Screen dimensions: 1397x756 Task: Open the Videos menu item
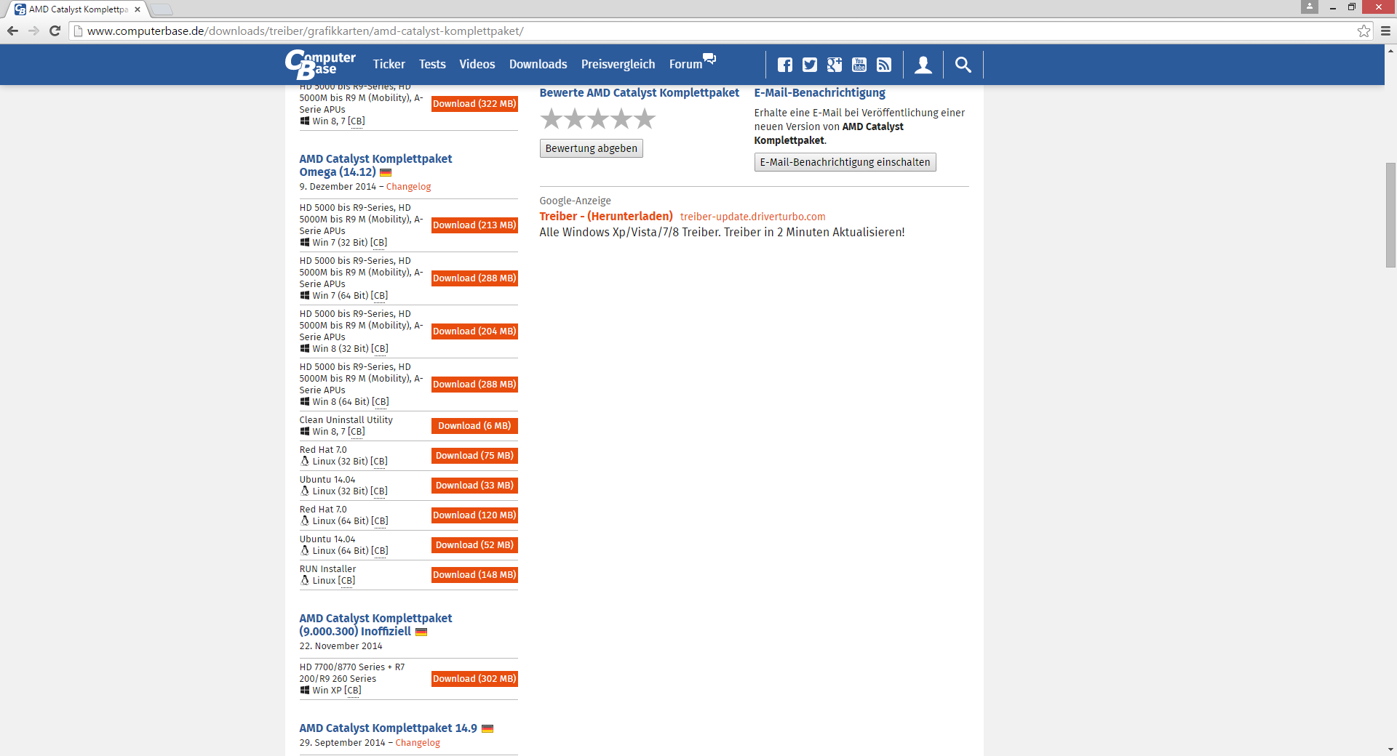pyautogui.click(x=477, y=64)
